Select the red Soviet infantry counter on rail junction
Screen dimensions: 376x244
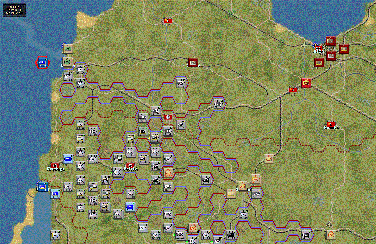pos(306,83)
